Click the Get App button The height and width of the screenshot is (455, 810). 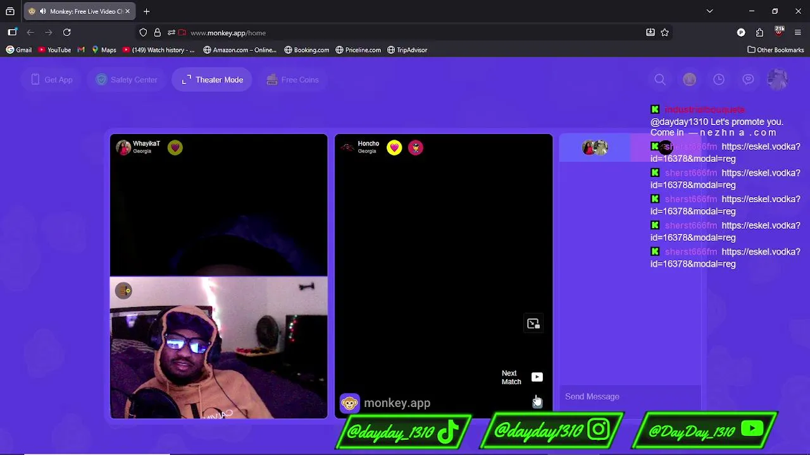tap(52, 80)
